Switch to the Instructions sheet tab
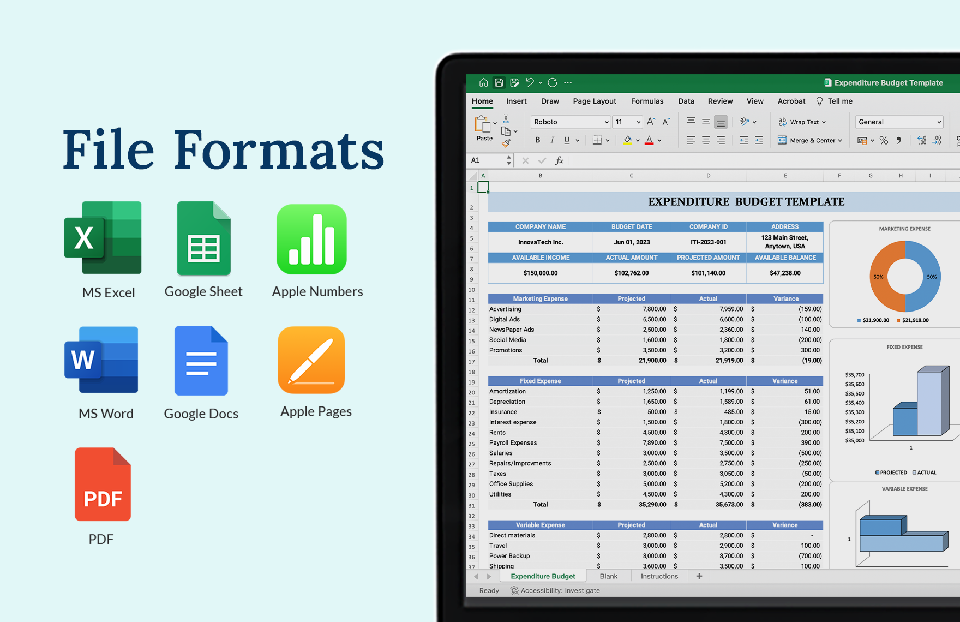This screenshot has width=960, height=622. click(x=659, y=576)
